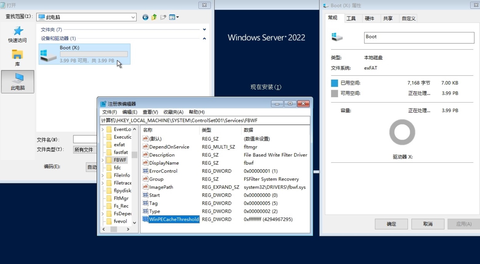Expand the FsDeper registry key

pos(103,213)
